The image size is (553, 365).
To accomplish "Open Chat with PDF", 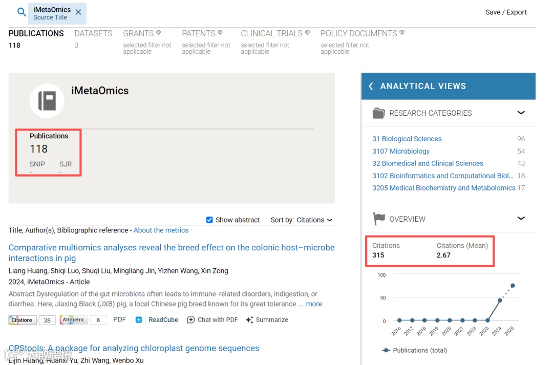I will pos(212,320).
